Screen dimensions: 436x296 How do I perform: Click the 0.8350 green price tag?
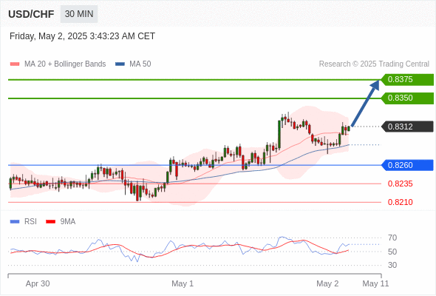(x=407, y=98)
